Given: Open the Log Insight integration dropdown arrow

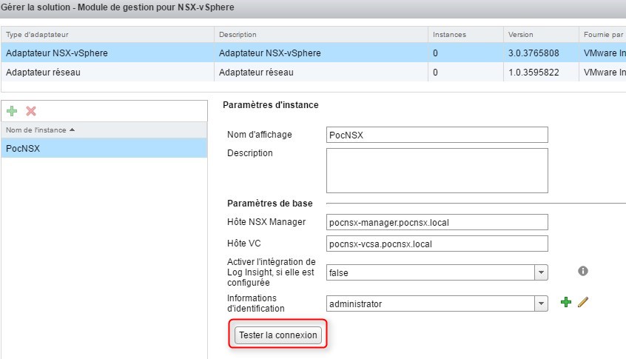Looking at the screenshot, I should [x=542, y=272].
